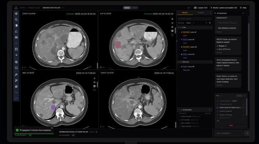Click Lesion #1 red color dot
Viewport: 259px width, 144px height.
[x=182, y=32]
